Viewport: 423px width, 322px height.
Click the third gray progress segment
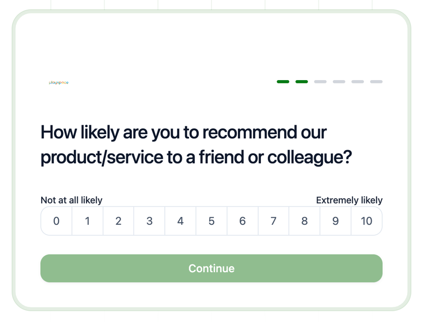click(320, 81)
